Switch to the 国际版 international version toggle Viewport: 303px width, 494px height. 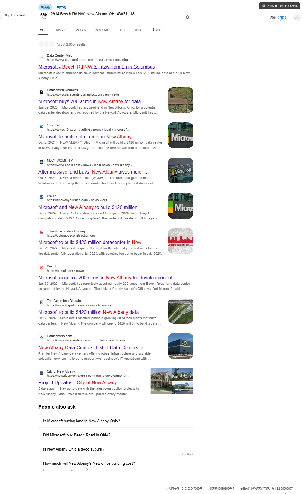point(61,7)
